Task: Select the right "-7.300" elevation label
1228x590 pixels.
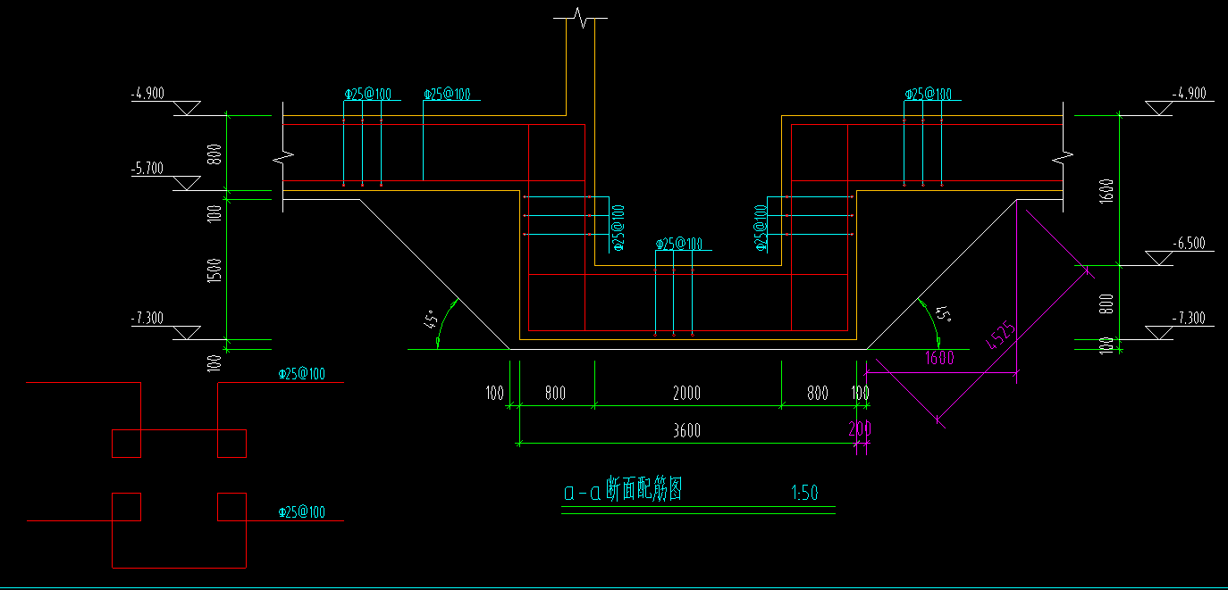Action: click(x=1188, y=318)
